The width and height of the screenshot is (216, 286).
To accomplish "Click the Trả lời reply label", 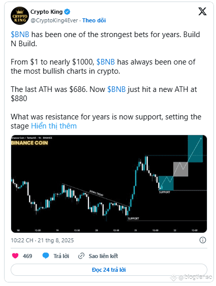I will click(x=61, y=256).
